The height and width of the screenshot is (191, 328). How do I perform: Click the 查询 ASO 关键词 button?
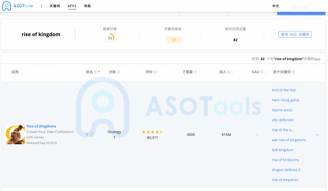click(295, 34)
